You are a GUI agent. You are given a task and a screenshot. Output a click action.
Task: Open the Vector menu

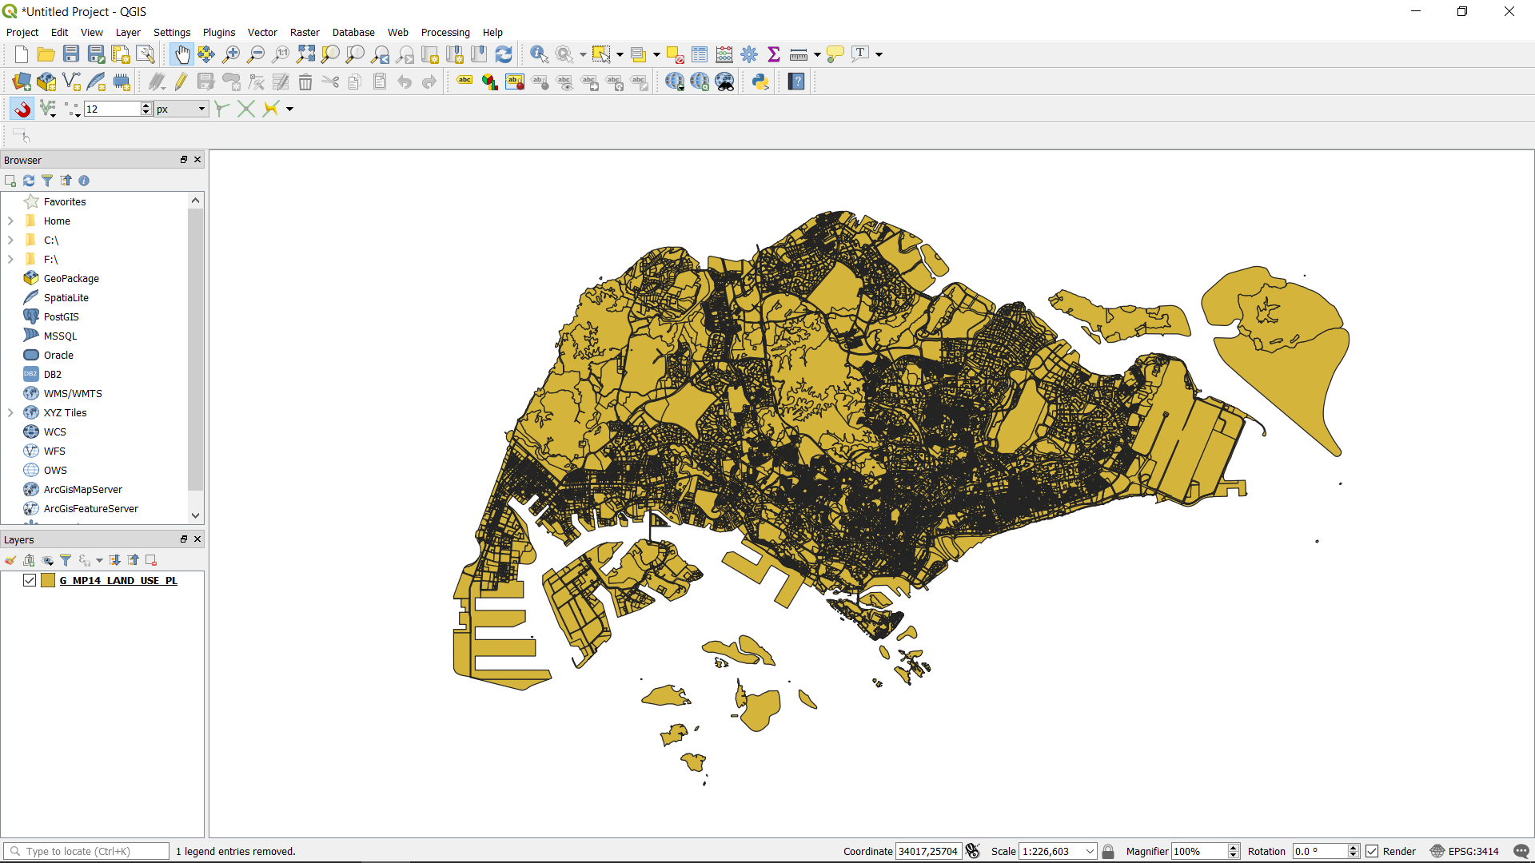click(x=262, y=33)
